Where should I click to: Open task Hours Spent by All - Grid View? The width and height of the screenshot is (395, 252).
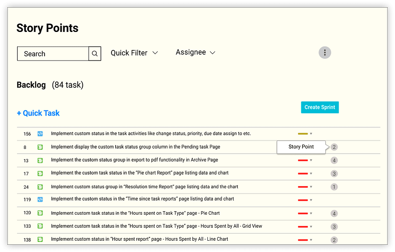(156, 226)
